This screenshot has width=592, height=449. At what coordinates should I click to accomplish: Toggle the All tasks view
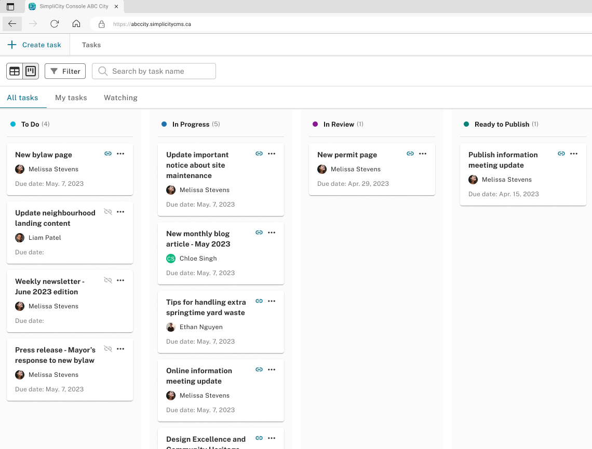point(22,98)
